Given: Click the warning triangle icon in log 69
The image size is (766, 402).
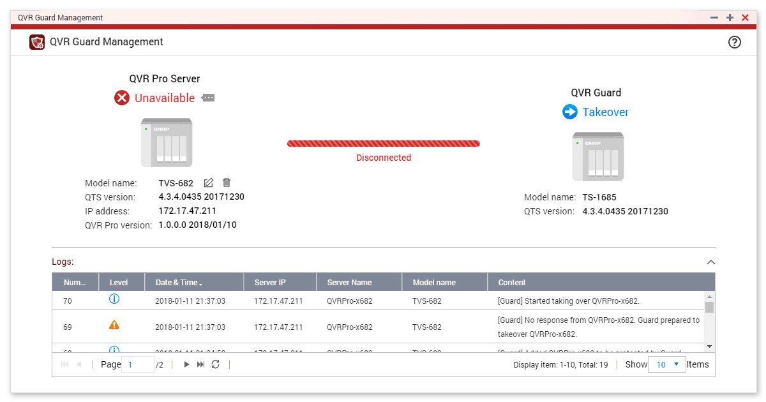Looking at the screenshot, I should coord(114,325).
